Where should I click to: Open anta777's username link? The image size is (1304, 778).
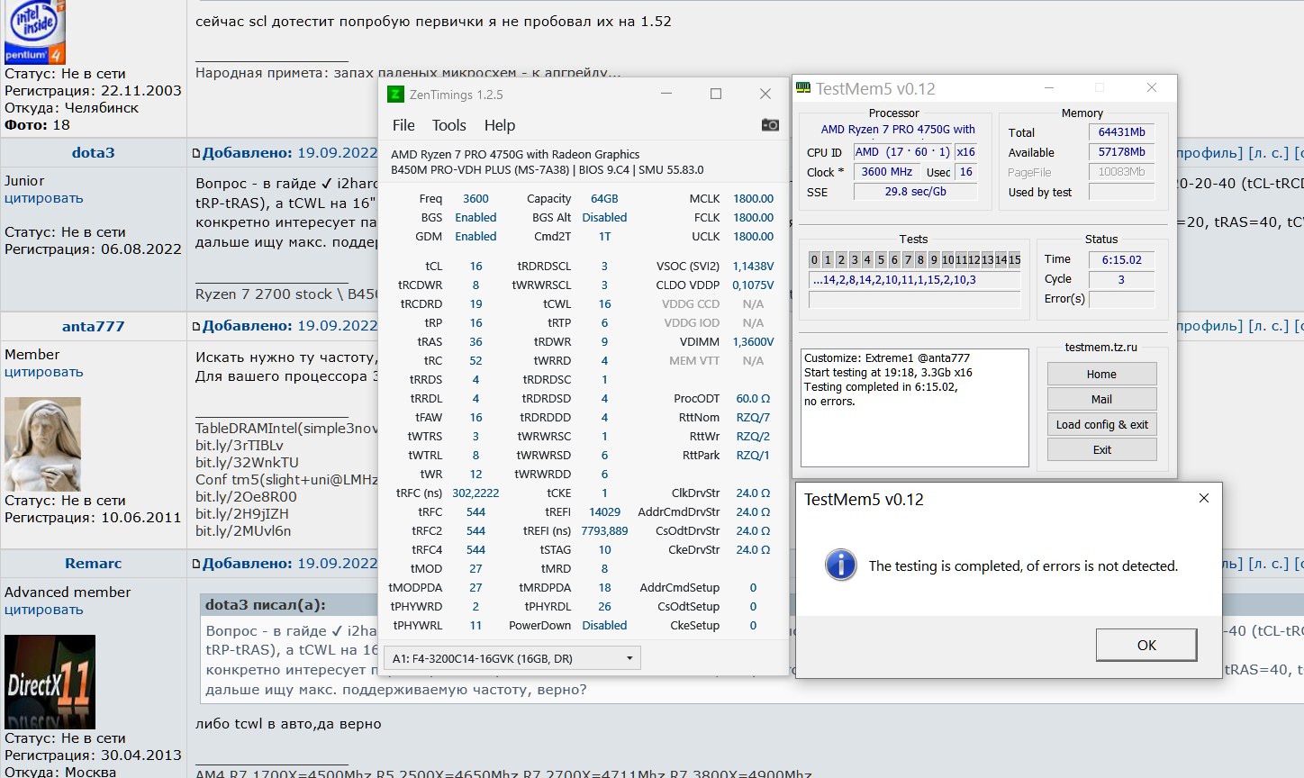[x=94, y=326]
